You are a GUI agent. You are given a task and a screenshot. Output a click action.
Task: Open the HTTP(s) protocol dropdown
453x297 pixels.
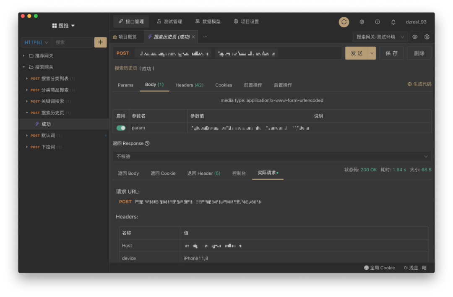(36, 42)
